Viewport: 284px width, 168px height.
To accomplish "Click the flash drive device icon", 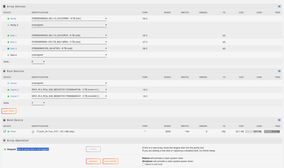I will pyautogui.click(x=33, y=132).
